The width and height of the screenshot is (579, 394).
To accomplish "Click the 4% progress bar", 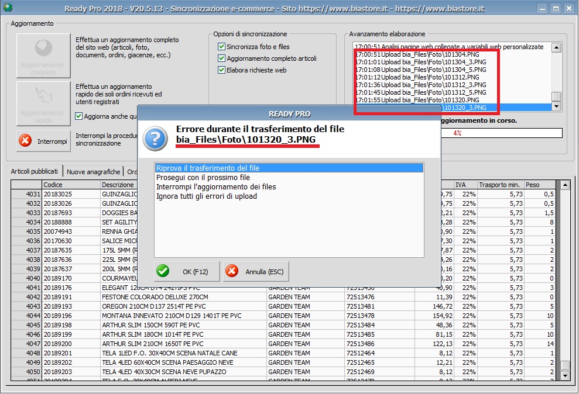I will [502, 133].
